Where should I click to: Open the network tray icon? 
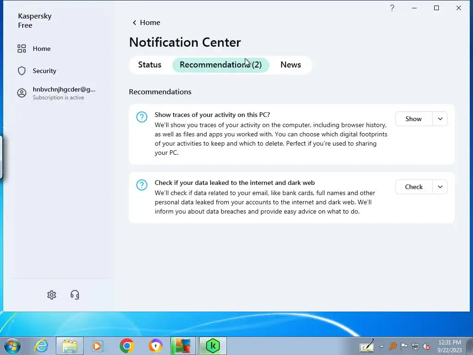pyautogui.click(x=415, y=346)
